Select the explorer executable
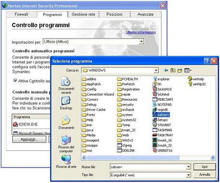Viewport: 220px width, 183px height. click(x=161, y=79)
